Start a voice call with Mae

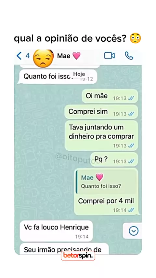[x=129, y=56]
